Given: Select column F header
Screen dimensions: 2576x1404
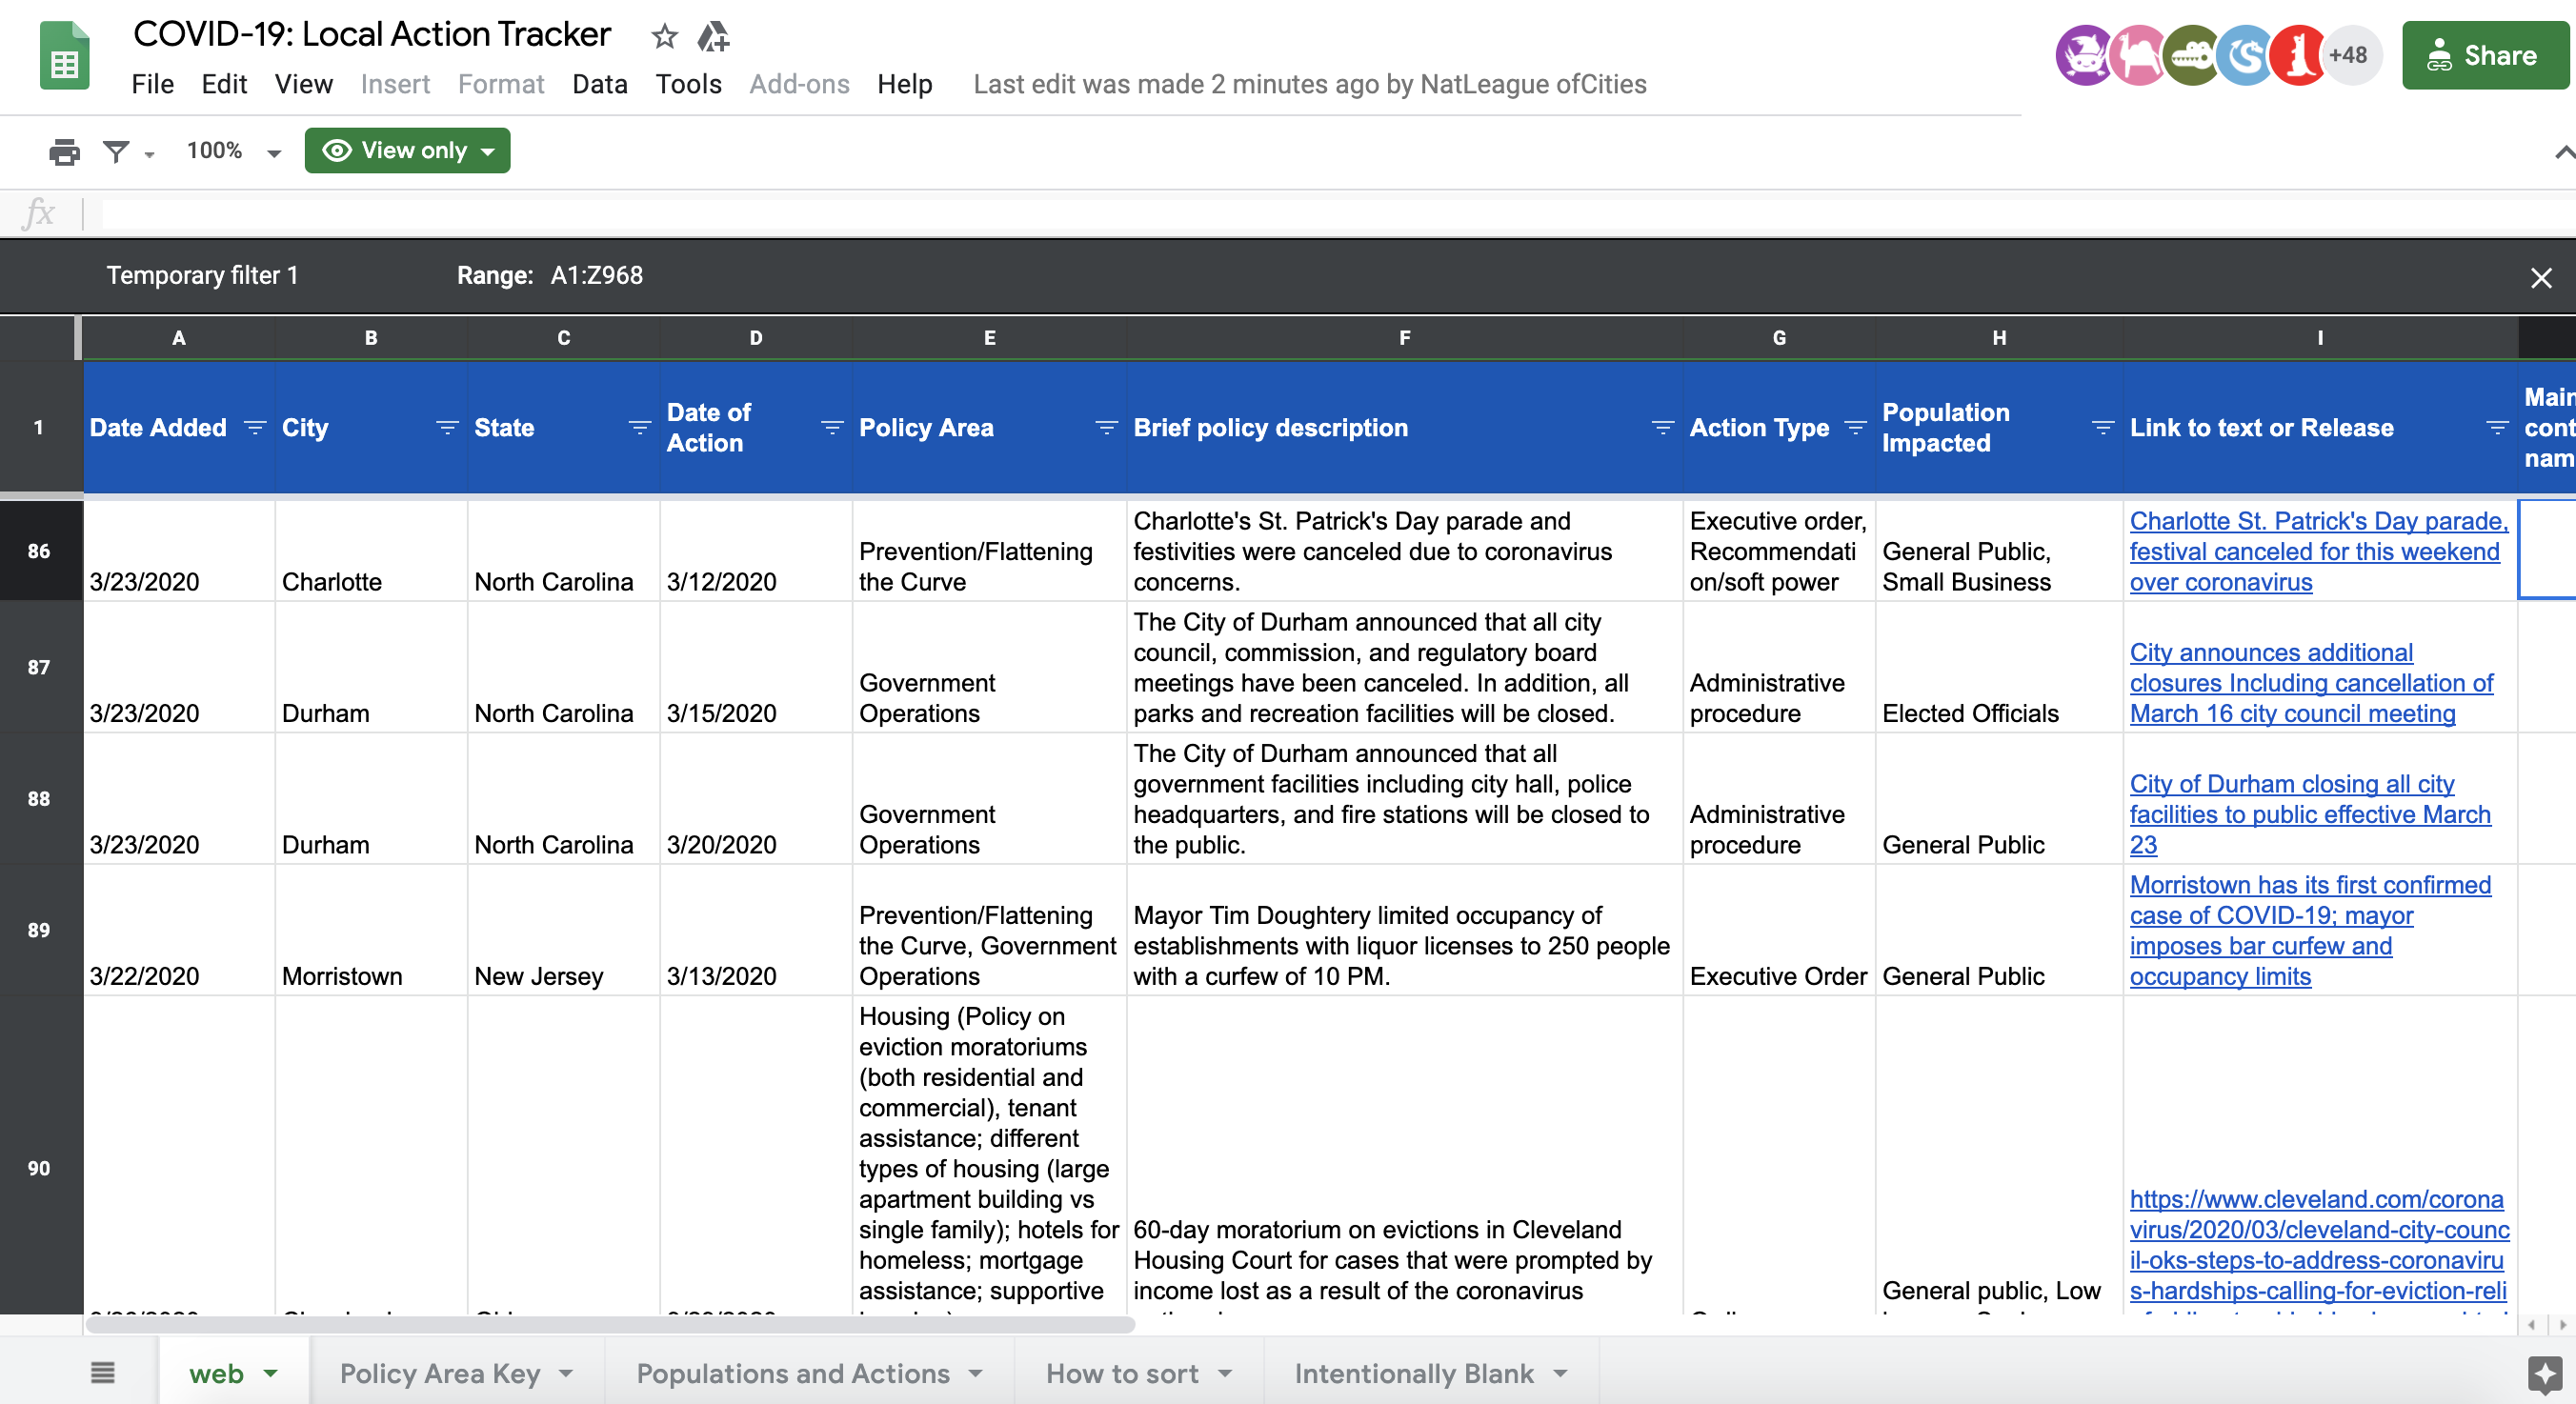Looking at the screenshot, I should click(1404, 338).
